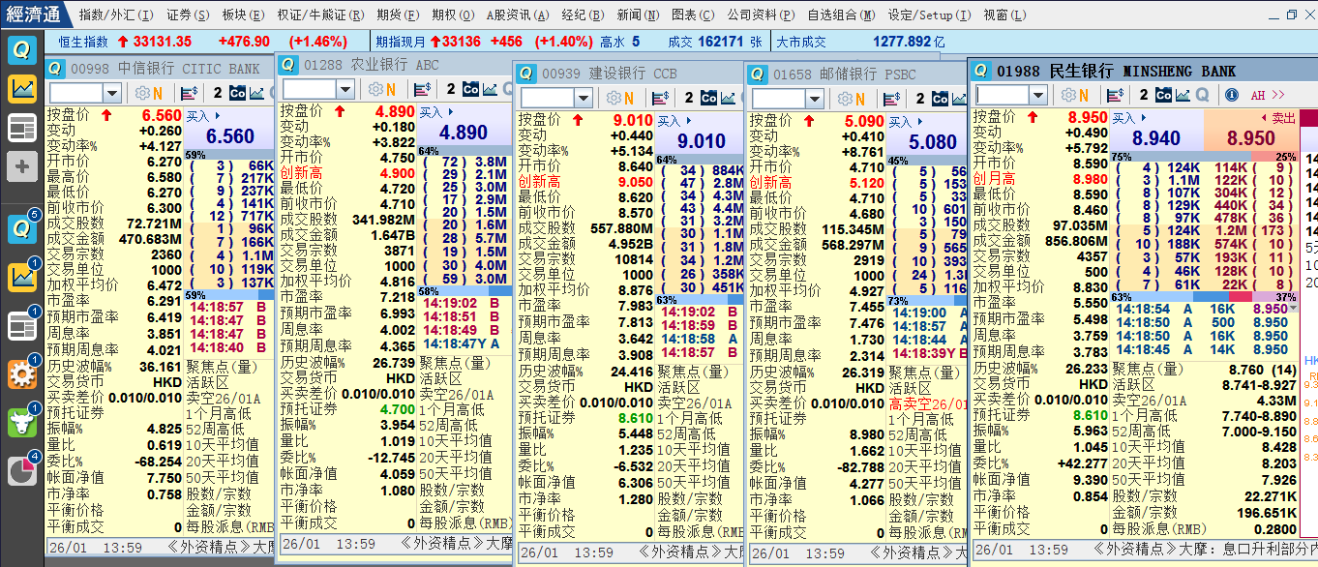
Task: Open the chart icon at top of sidebar
Action: coord(21,89)
